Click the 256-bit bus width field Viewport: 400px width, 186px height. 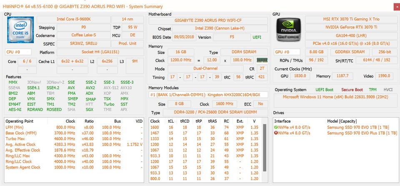[x=385, y=52]
